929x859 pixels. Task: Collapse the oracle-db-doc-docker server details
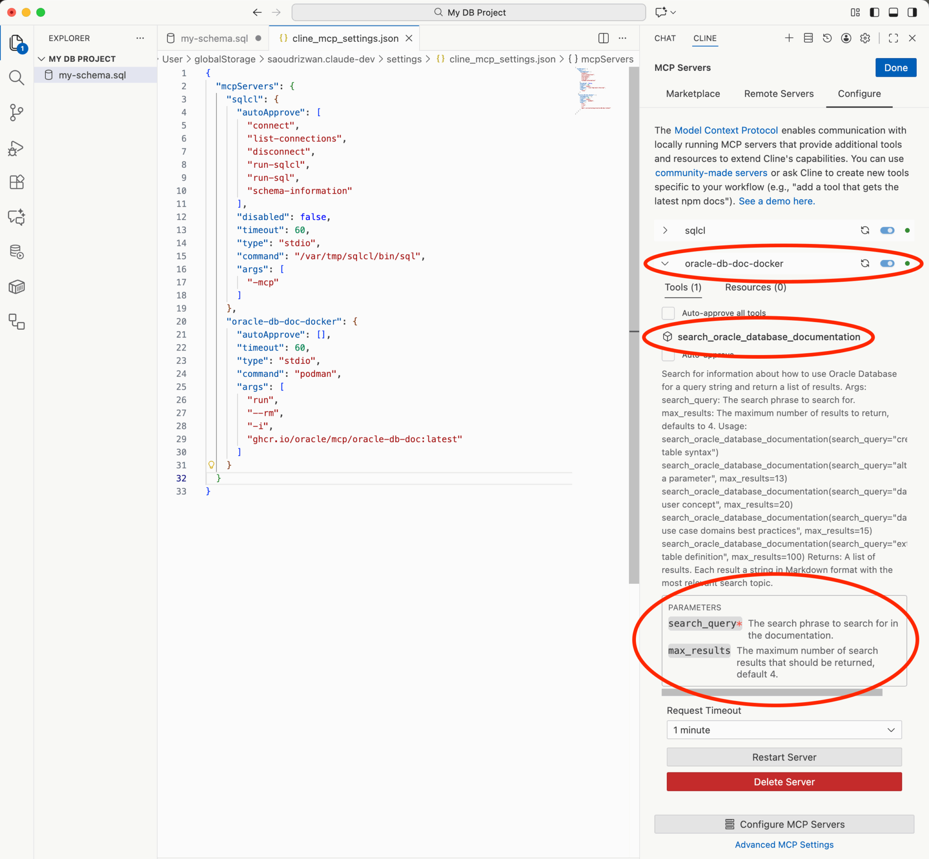pos(665,263)
